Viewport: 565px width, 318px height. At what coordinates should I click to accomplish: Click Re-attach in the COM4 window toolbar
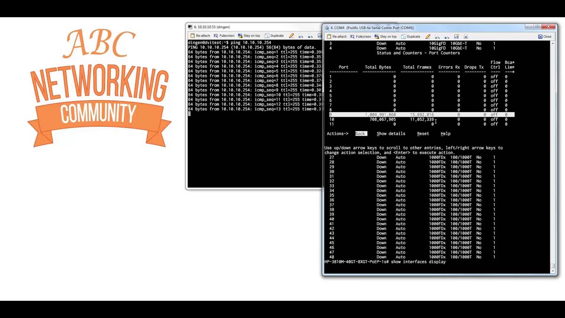point(337,37)
